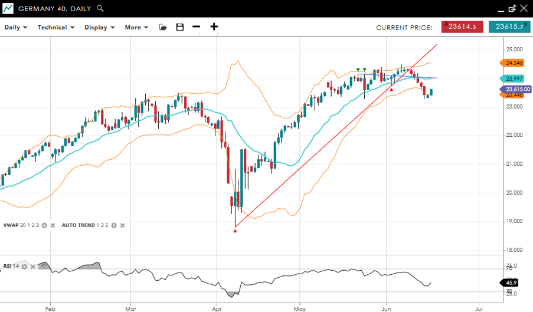Click the red sell price 23614.3
533x312 pixels.
click(x=462, y=27)
